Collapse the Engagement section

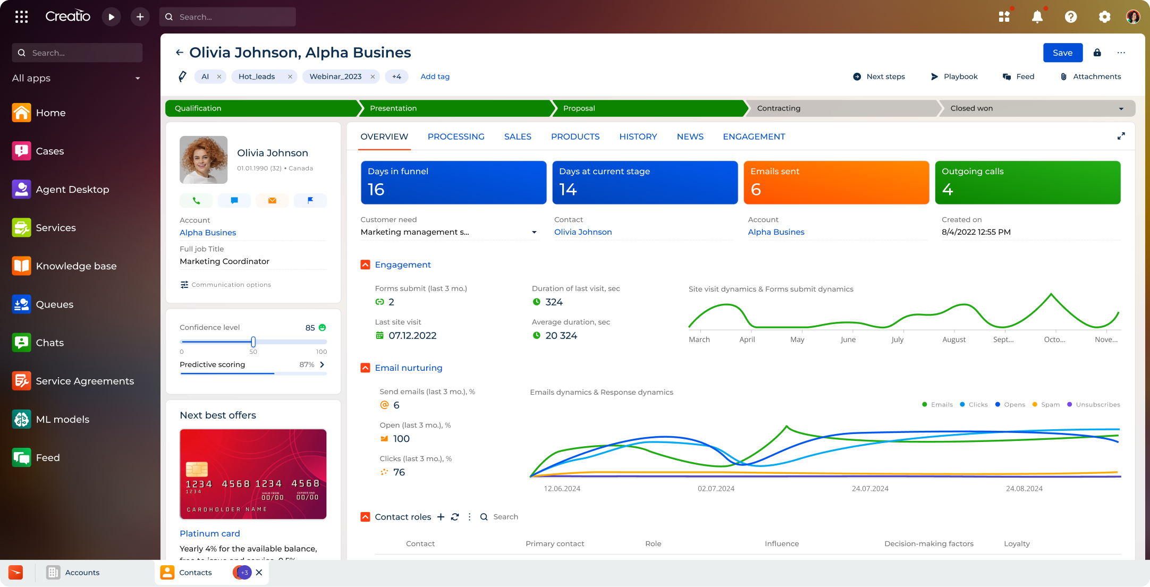pyautogui.click(x=365, y=265)
